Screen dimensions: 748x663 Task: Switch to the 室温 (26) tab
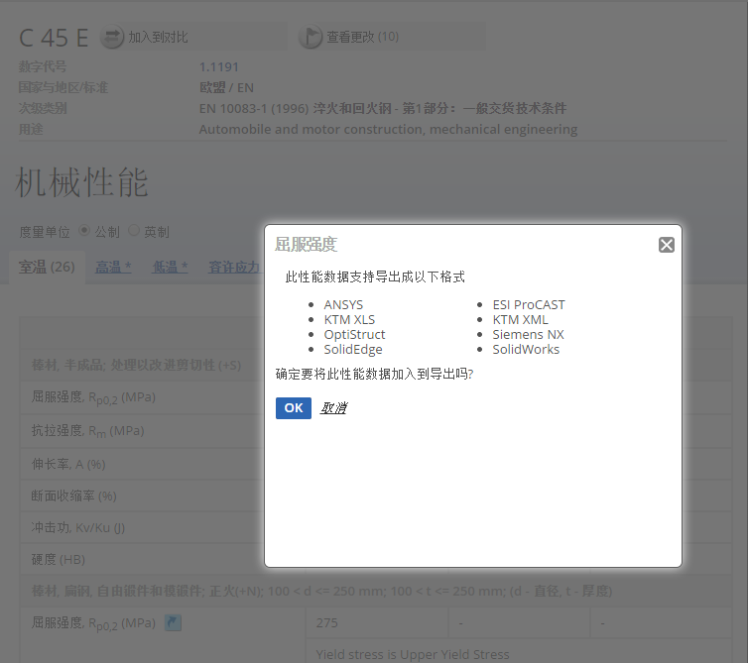(48, 267)
